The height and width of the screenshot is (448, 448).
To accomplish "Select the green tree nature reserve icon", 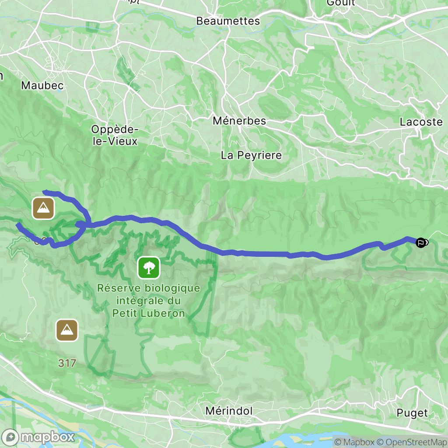I will tap(149, 268).
